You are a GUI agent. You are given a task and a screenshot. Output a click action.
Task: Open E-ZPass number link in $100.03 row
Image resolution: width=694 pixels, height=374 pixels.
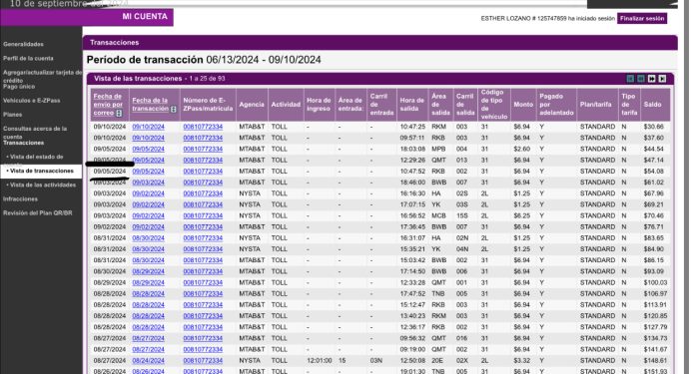[203, 282]
